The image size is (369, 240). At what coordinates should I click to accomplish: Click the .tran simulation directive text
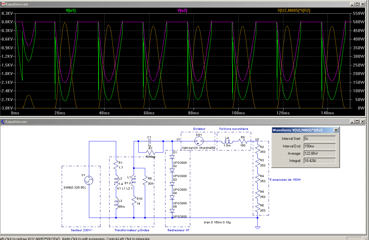pos(217,222)
